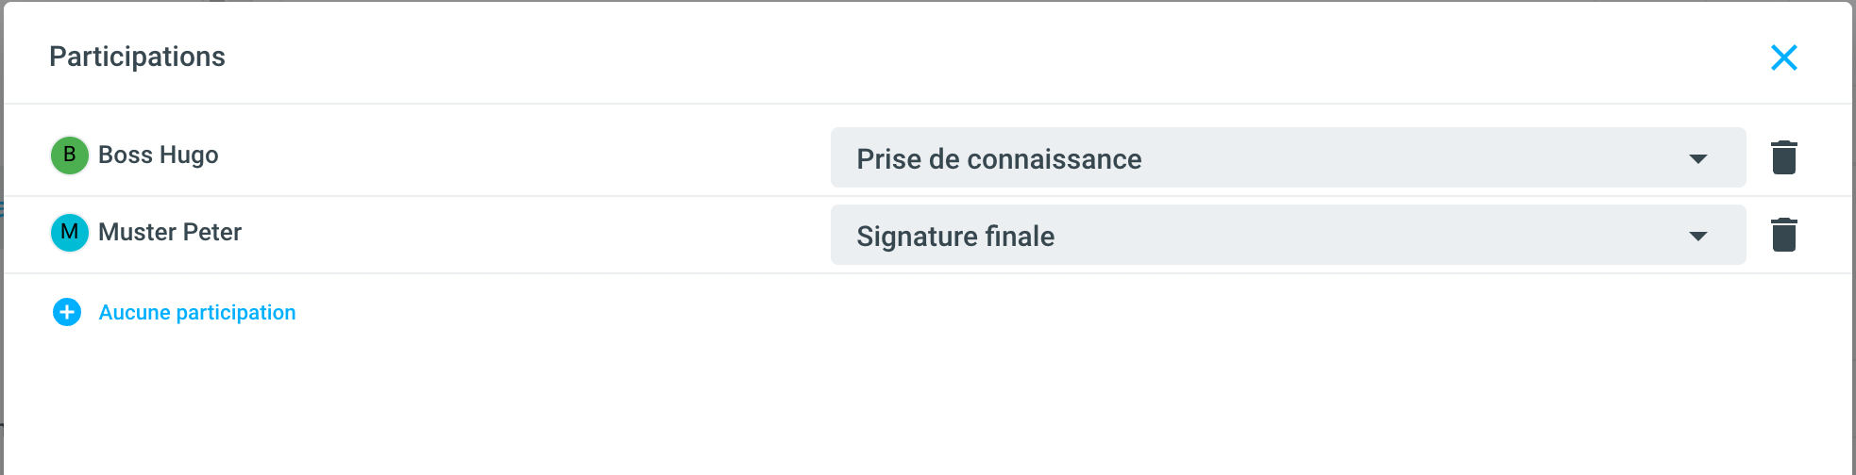1856x475 pixels.
Task: Click Muster Peter's teal M avatar
Action: click(x=69, y=233)
